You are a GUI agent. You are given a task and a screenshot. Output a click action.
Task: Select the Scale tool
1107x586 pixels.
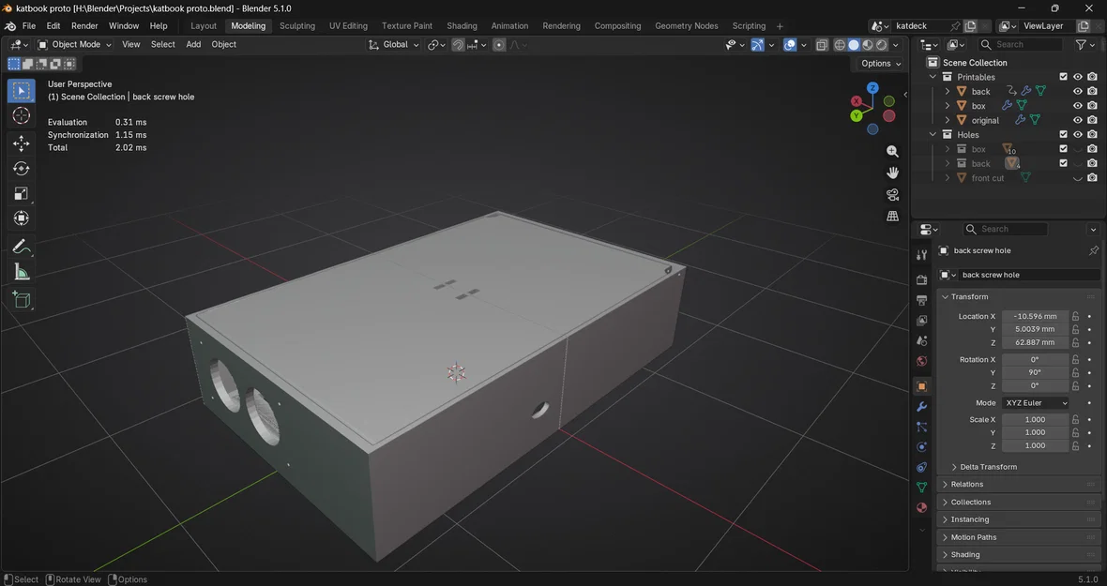[x=22, y=193]
